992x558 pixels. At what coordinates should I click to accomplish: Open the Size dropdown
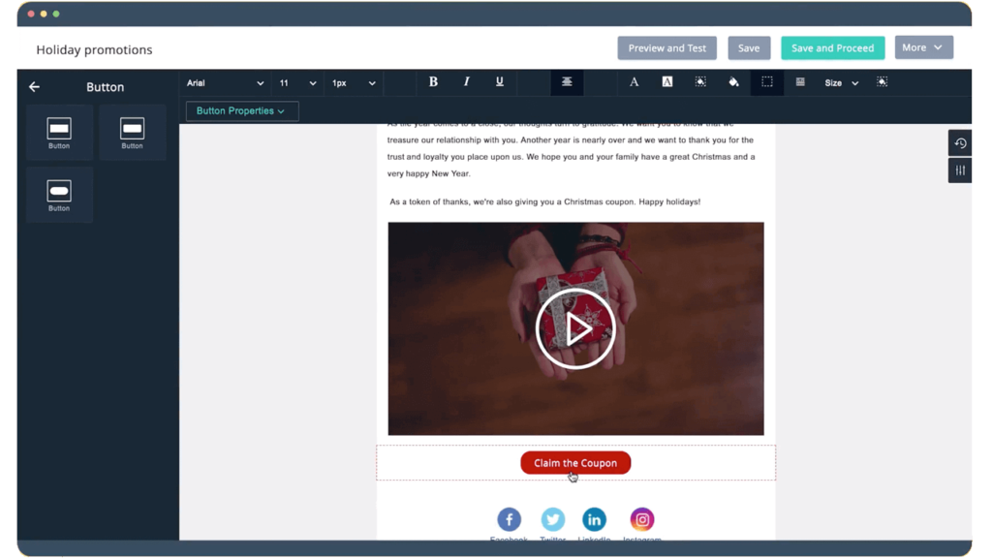point(842,83)
